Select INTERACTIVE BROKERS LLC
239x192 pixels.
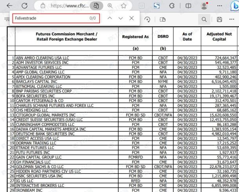point(40,186)
